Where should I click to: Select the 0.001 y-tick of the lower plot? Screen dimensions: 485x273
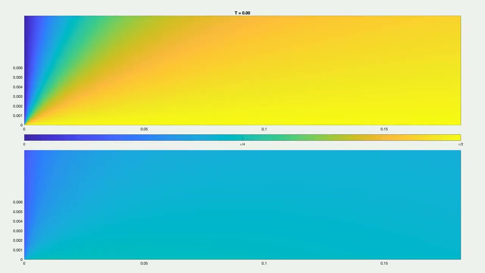(x=18, y=250)
